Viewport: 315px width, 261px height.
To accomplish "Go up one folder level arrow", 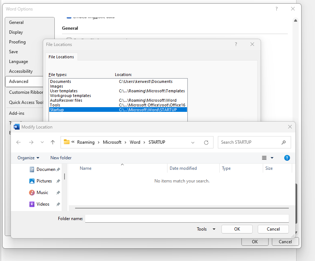I will [53, 142].
